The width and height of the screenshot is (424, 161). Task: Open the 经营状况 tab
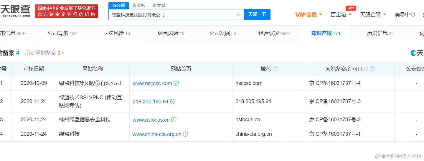274,33
